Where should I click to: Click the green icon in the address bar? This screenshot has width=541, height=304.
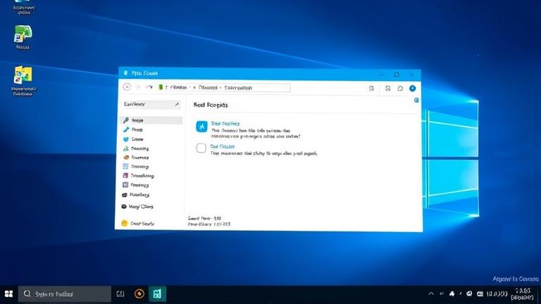[x=161, y=87]
